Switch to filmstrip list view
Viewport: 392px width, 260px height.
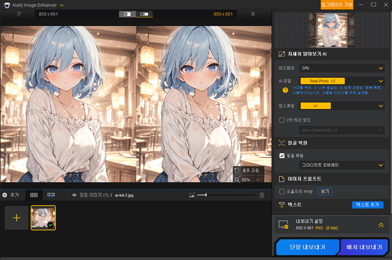(51, 195)
